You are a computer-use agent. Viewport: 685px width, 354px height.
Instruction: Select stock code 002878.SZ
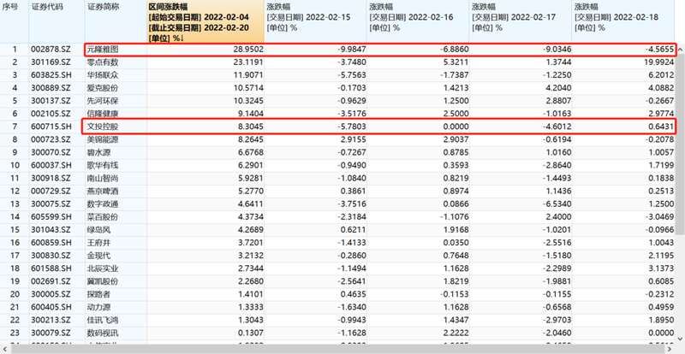coord(51,50)
